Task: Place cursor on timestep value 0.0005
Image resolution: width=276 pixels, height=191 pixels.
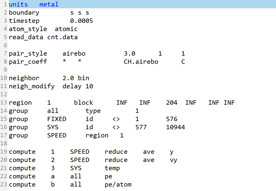Action: coord(81,21)
